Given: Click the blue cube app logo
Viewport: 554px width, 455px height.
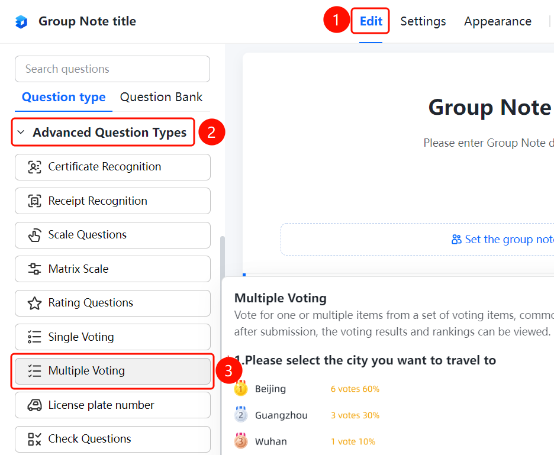Looking at the screenshot, I should click(x=21, y=21).
